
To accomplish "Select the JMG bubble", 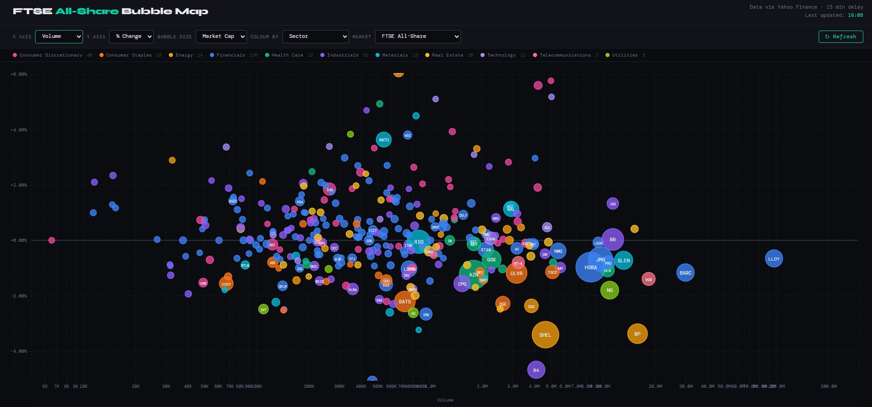I will [600, 259].
